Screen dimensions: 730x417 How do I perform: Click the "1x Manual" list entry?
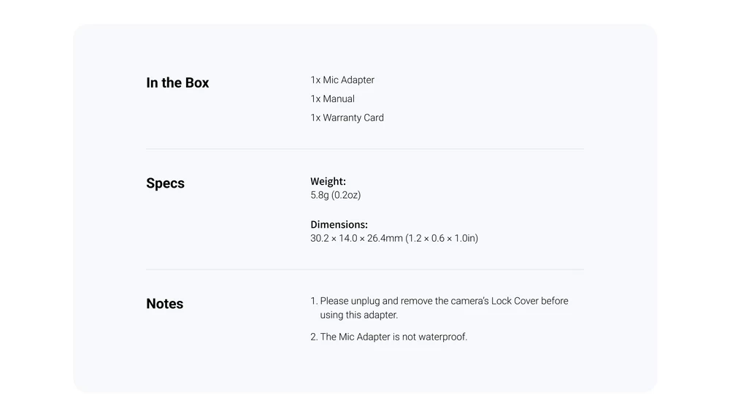[333, 99]
